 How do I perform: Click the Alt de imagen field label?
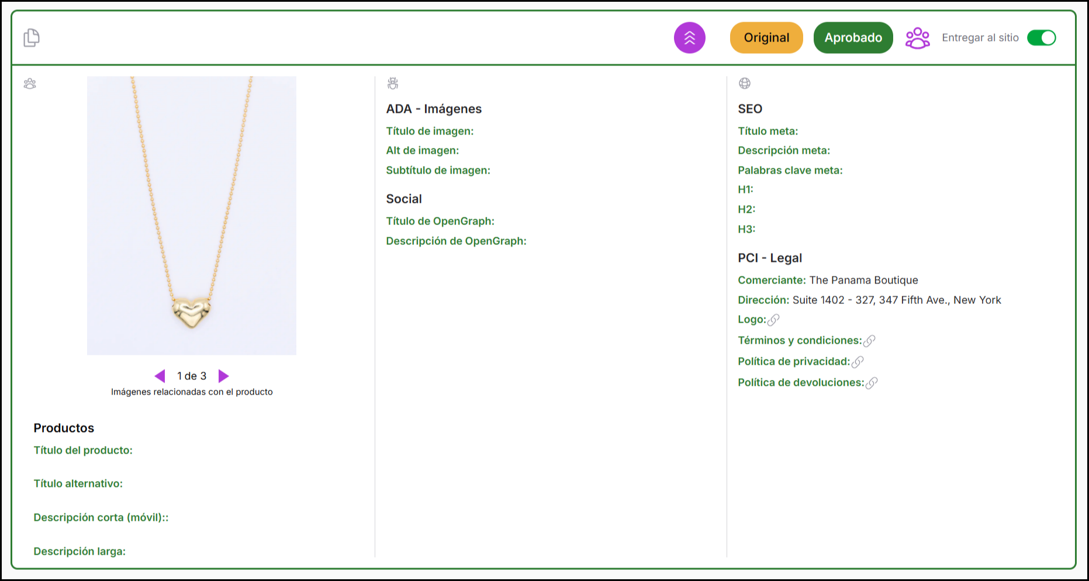[x=422, y=150]
